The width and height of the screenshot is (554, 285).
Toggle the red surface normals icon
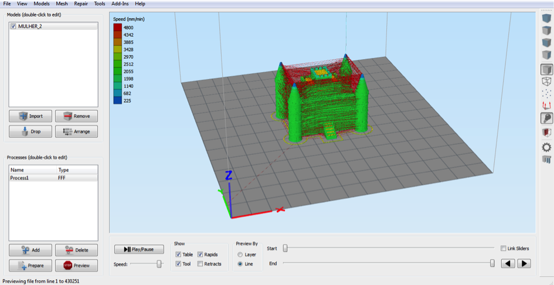tap(546, 106)
